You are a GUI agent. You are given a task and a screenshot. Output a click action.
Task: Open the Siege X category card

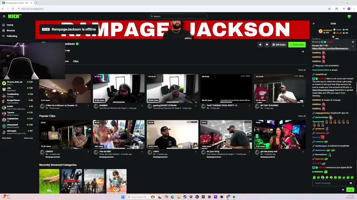coord(72,181)
